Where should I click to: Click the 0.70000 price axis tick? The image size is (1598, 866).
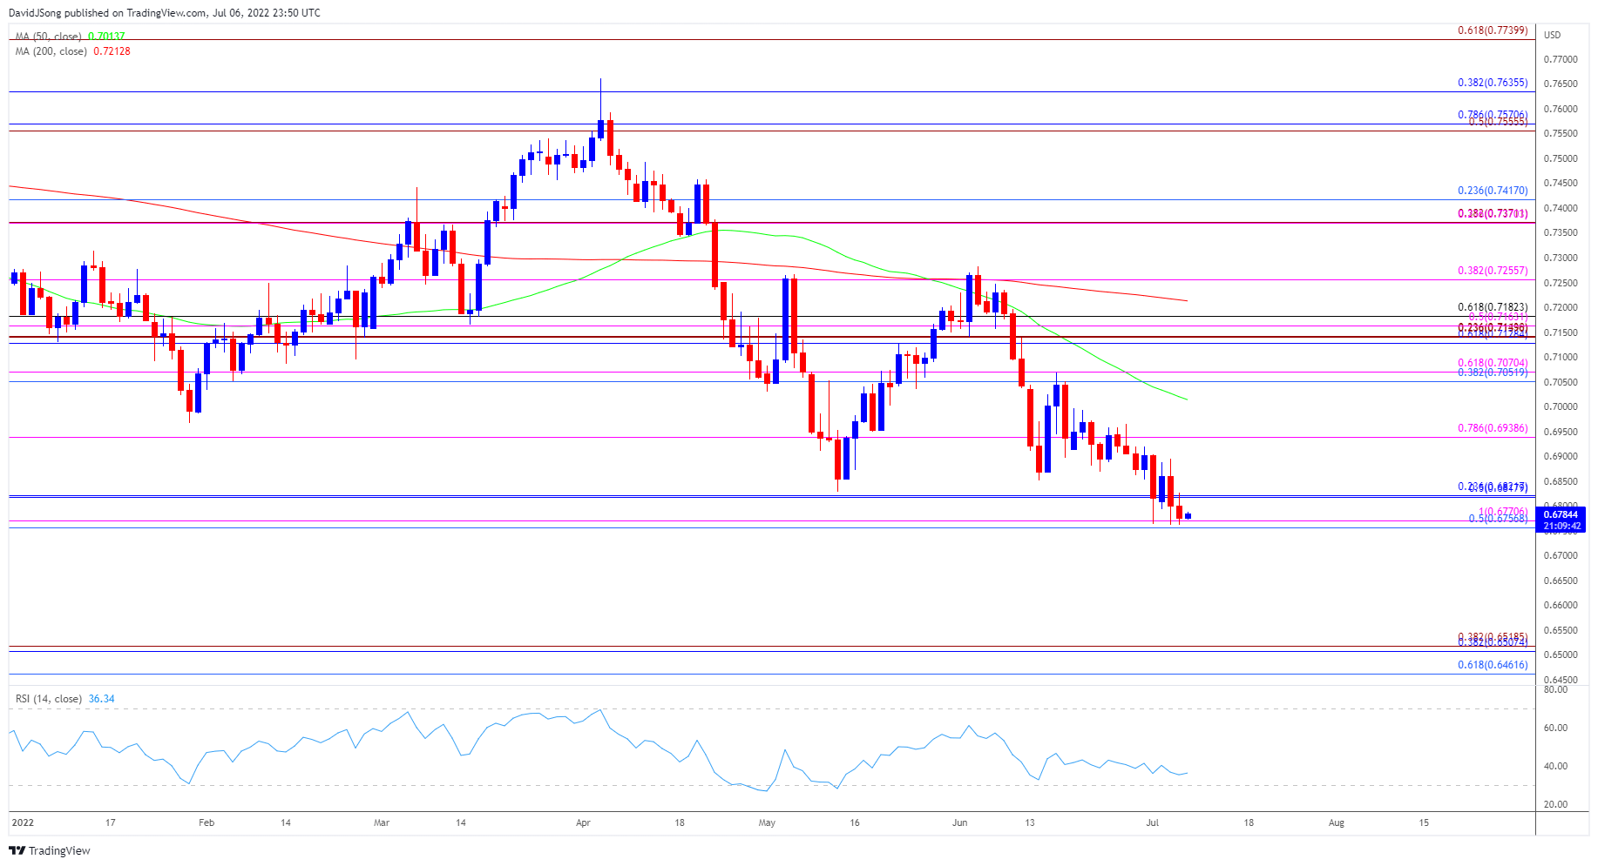(1560, 406)
